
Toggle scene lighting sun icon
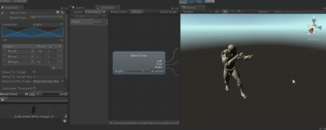tap(225, 12)
